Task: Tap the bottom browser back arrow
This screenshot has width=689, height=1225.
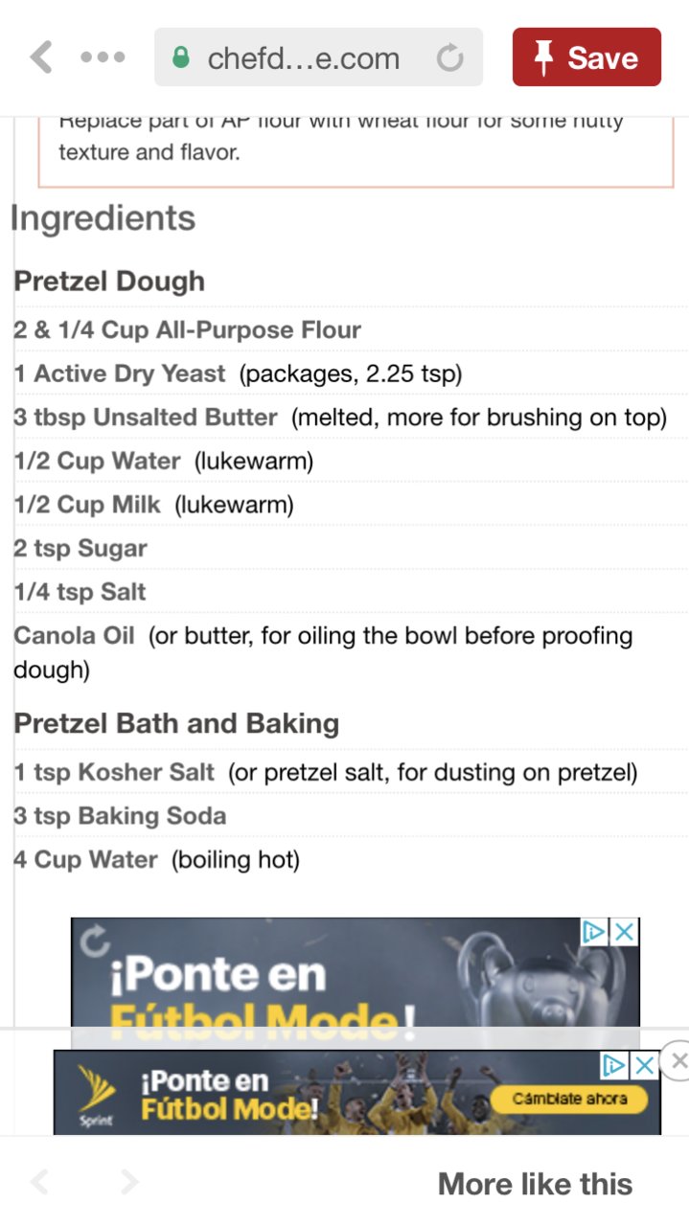Action: click(x=39, y=1182)
